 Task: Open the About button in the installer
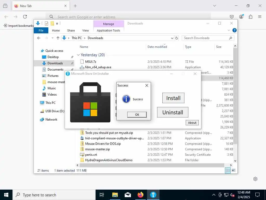click(192, 123)
